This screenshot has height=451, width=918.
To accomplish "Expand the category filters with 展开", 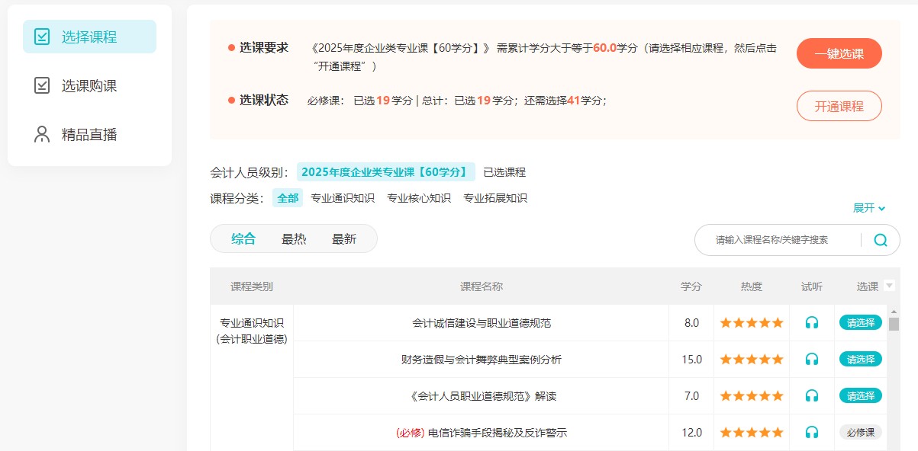I will coord(868,208).
